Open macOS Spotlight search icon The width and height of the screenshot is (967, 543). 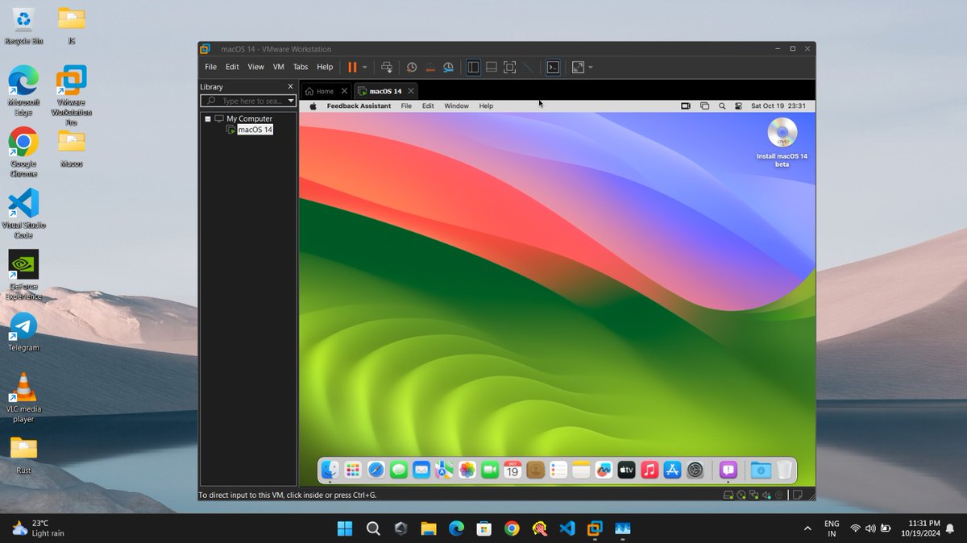[x=722, y=106]
